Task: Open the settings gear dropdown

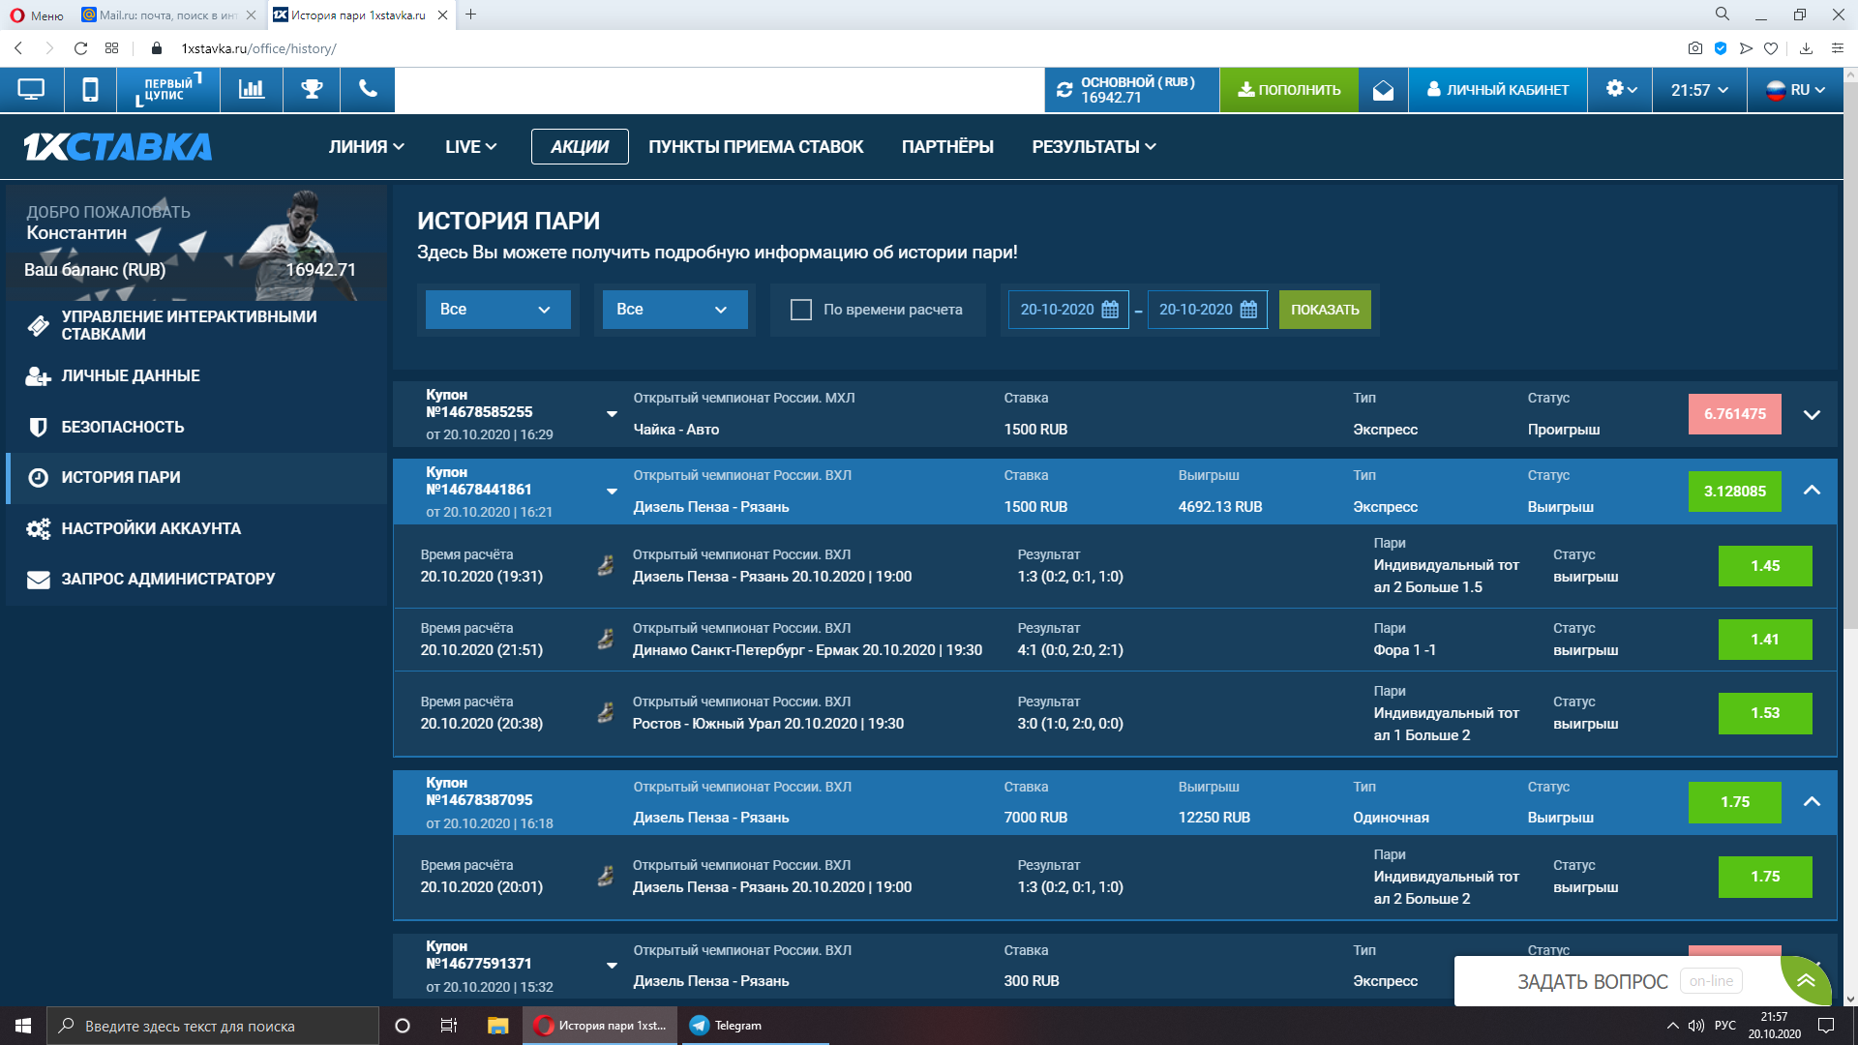Action: [x=1621, y=90]
